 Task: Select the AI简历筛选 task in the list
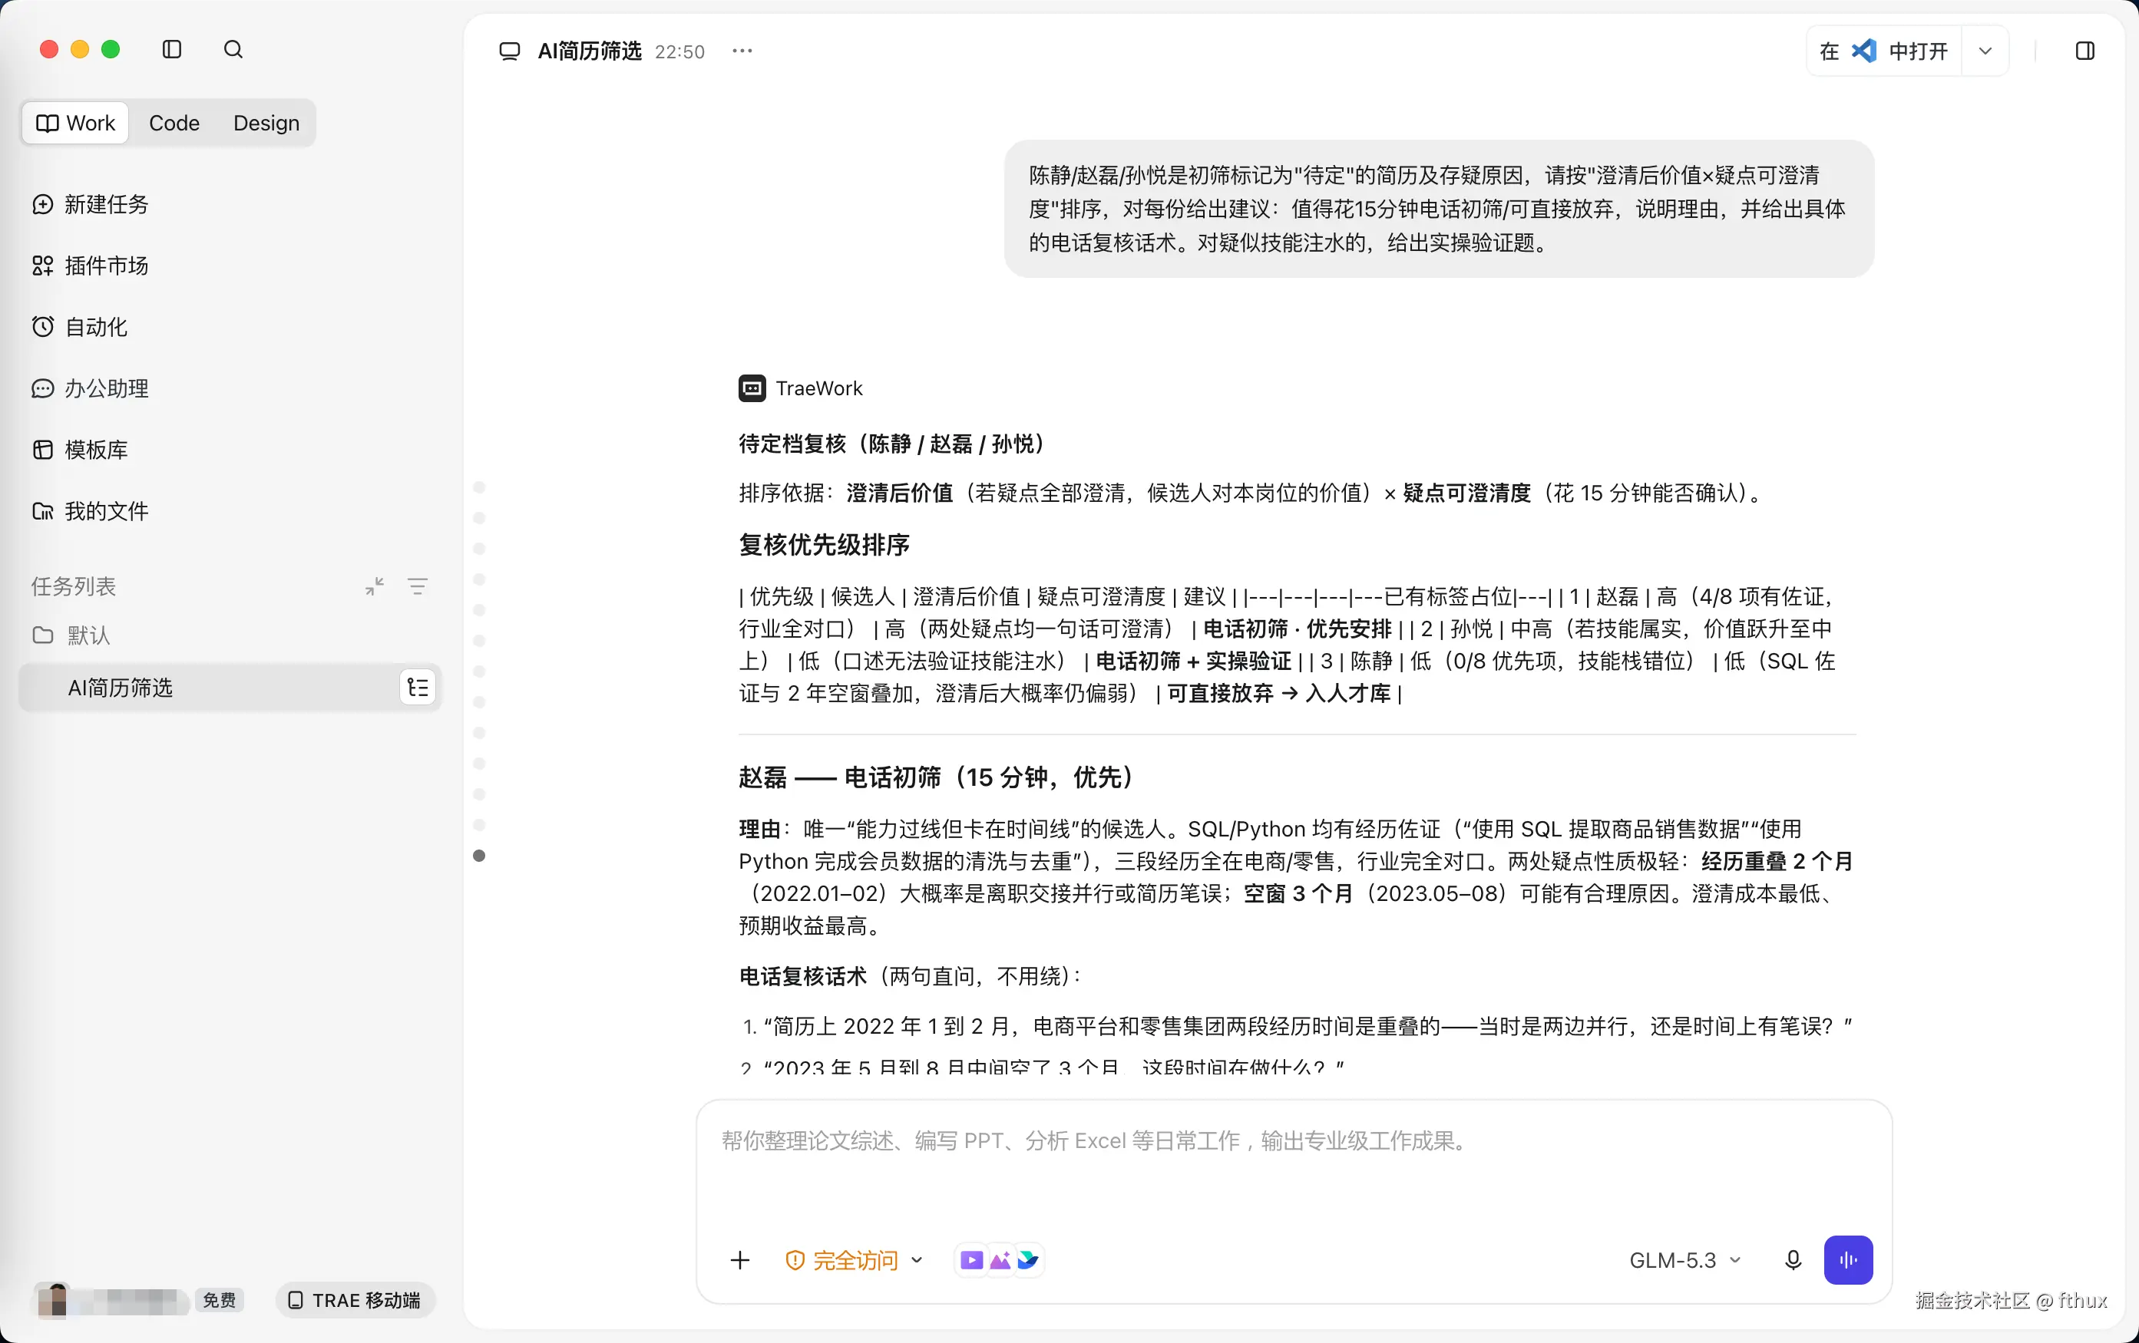(230, 688)
